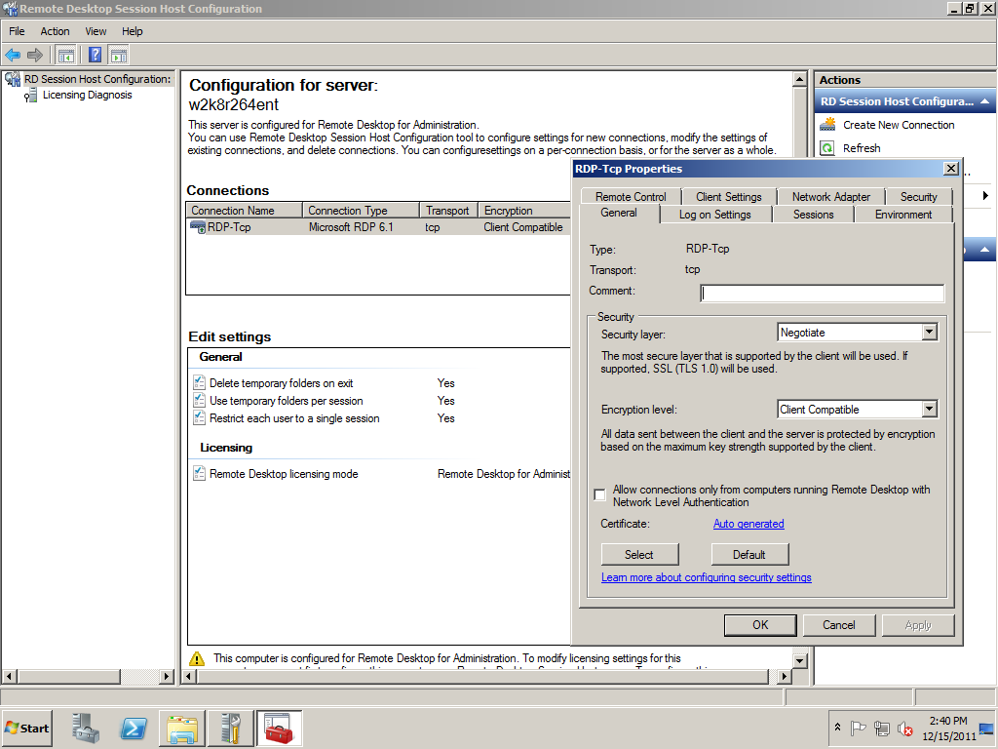Image resolution: width=998 pixels, height=749 pixels.
Task: Click the server tower taskbar icon beside Explorer
Action: point(230,729)
